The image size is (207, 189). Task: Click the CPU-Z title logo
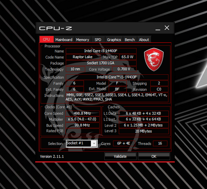pos(55,28)
